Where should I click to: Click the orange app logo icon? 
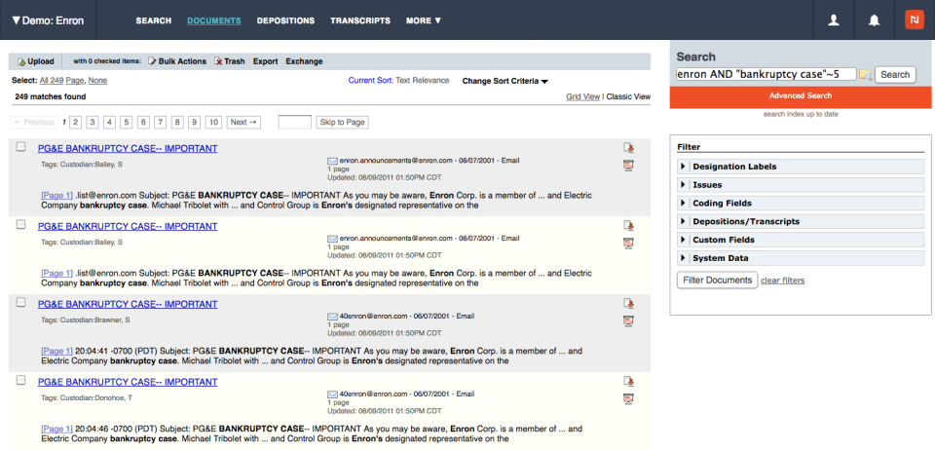pyautogui.click(x=914, y=19)
